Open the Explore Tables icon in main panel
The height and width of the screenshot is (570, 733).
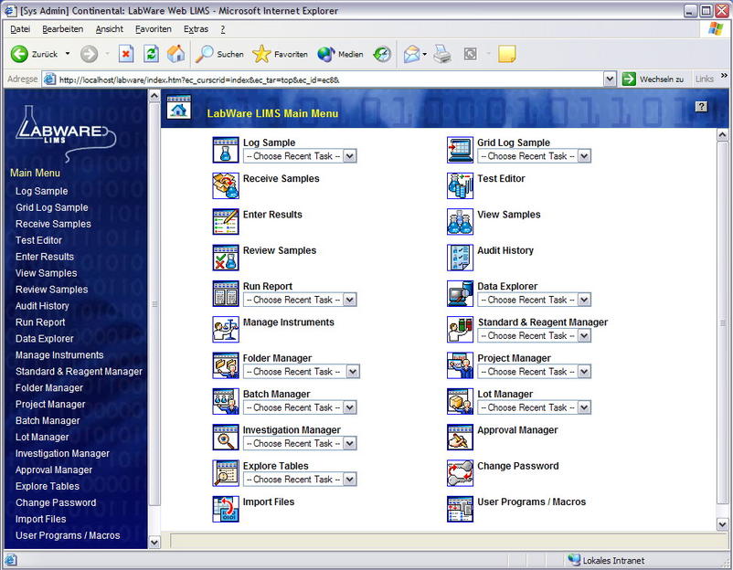click(226, 474)
